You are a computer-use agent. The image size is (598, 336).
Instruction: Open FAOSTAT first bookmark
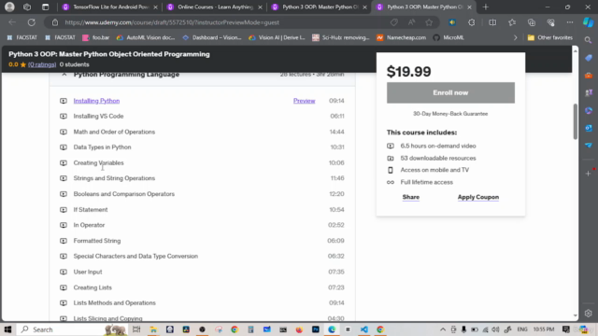22,37
